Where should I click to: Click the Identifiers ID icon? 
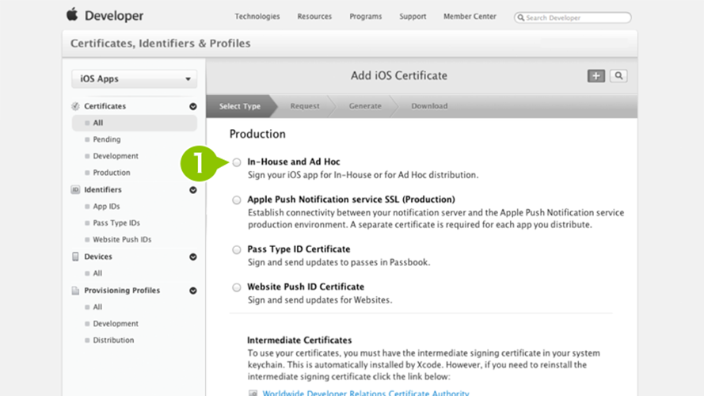[x=75, y=190]
